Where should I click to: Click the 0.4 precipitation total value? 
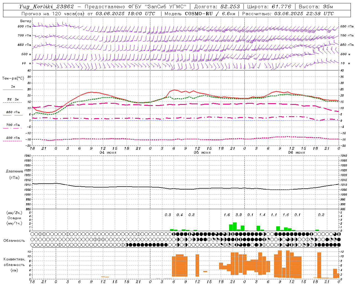coord(180,215)
